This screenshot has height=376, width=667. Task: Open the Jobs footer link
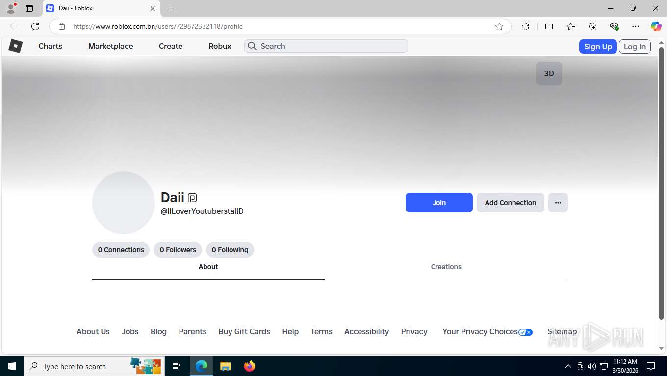click(x=130, y=331)
